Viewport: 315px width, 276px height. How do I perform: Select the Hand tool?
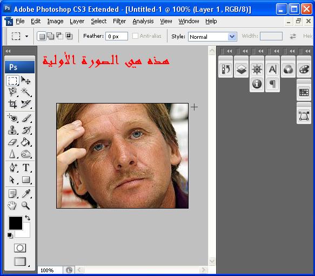click(x=12, y=205)
